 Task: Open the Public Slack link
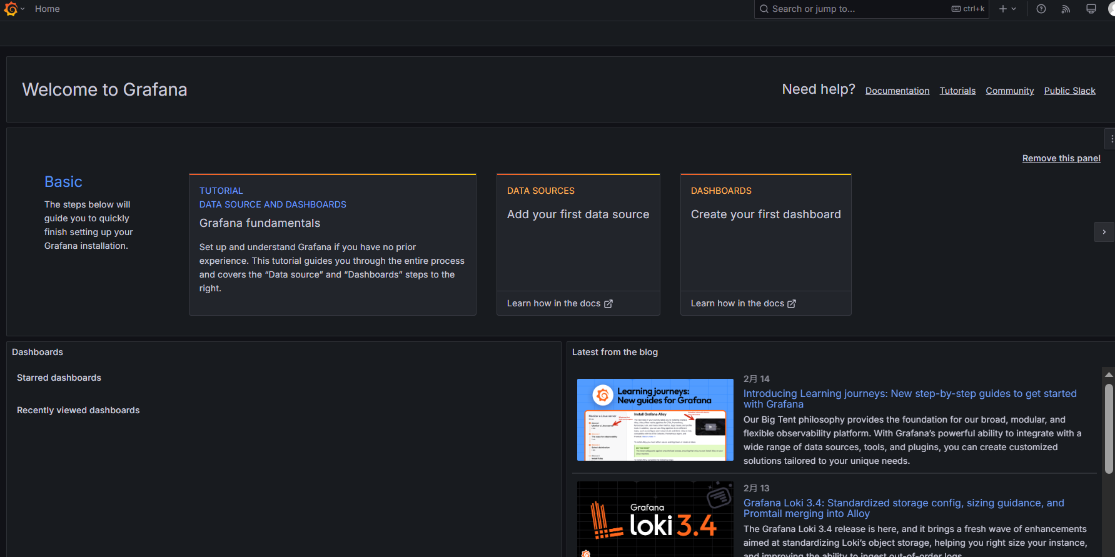click(x=1070, y=91)
